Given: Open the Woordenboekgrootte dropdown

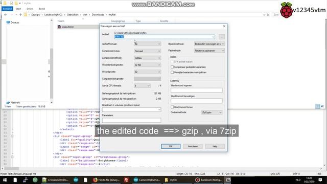Looking at the screenshot, I should [147, 65].
